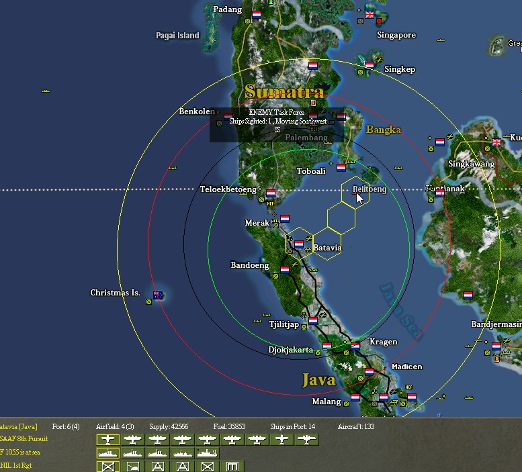This screenshot has height=472, width=522.
Task: Select the first 'A' land unit icon
Action: tap(158, 467)
